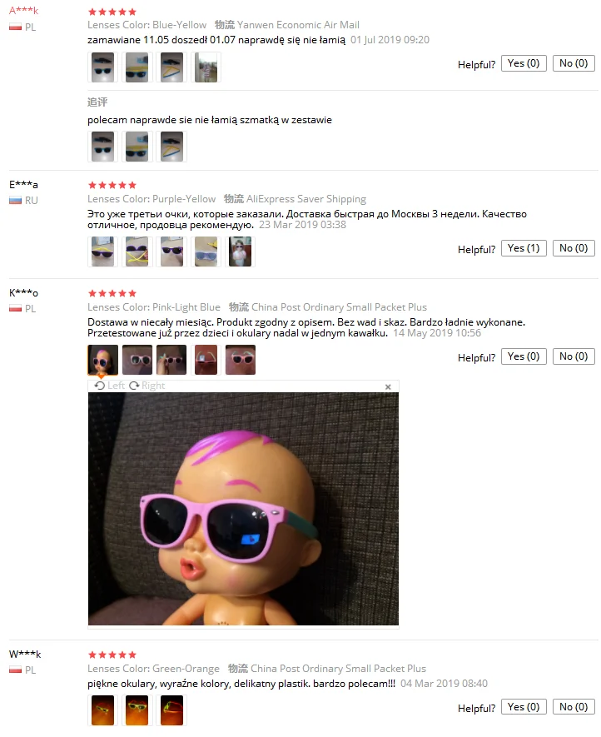Viewport: 601px width, 737px height.
Task: Vote No on E***a's review
Action: (x=574, y=248)
